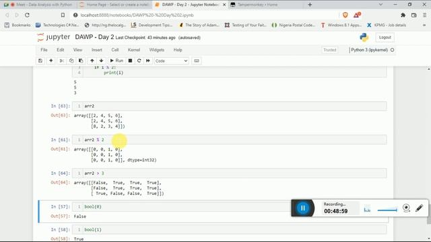Viewport: 431px width, 242px height.
Task: Open the Bookmarks folder in bookmarks bar
Action: point(18,25)
